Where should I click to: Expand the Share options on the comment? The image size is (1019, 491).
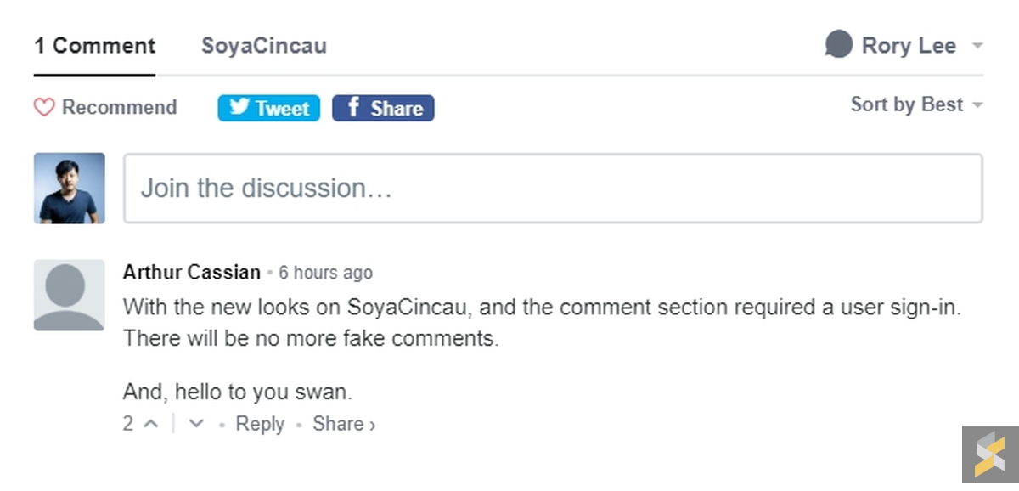coord(344,423)
